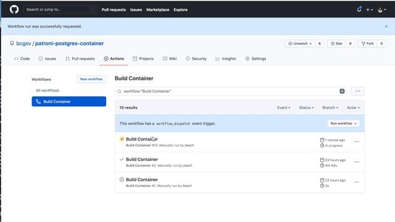Image resolution: width=395 pixels, height=222 pixels.
Task: Switch to the Insights tab
Action: pyautogui.click(x=226, y=59)
